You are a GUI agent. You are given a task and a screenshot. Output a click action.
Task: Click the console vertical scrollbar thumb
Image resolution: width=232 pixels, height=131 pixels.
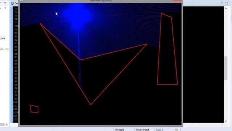226,68
